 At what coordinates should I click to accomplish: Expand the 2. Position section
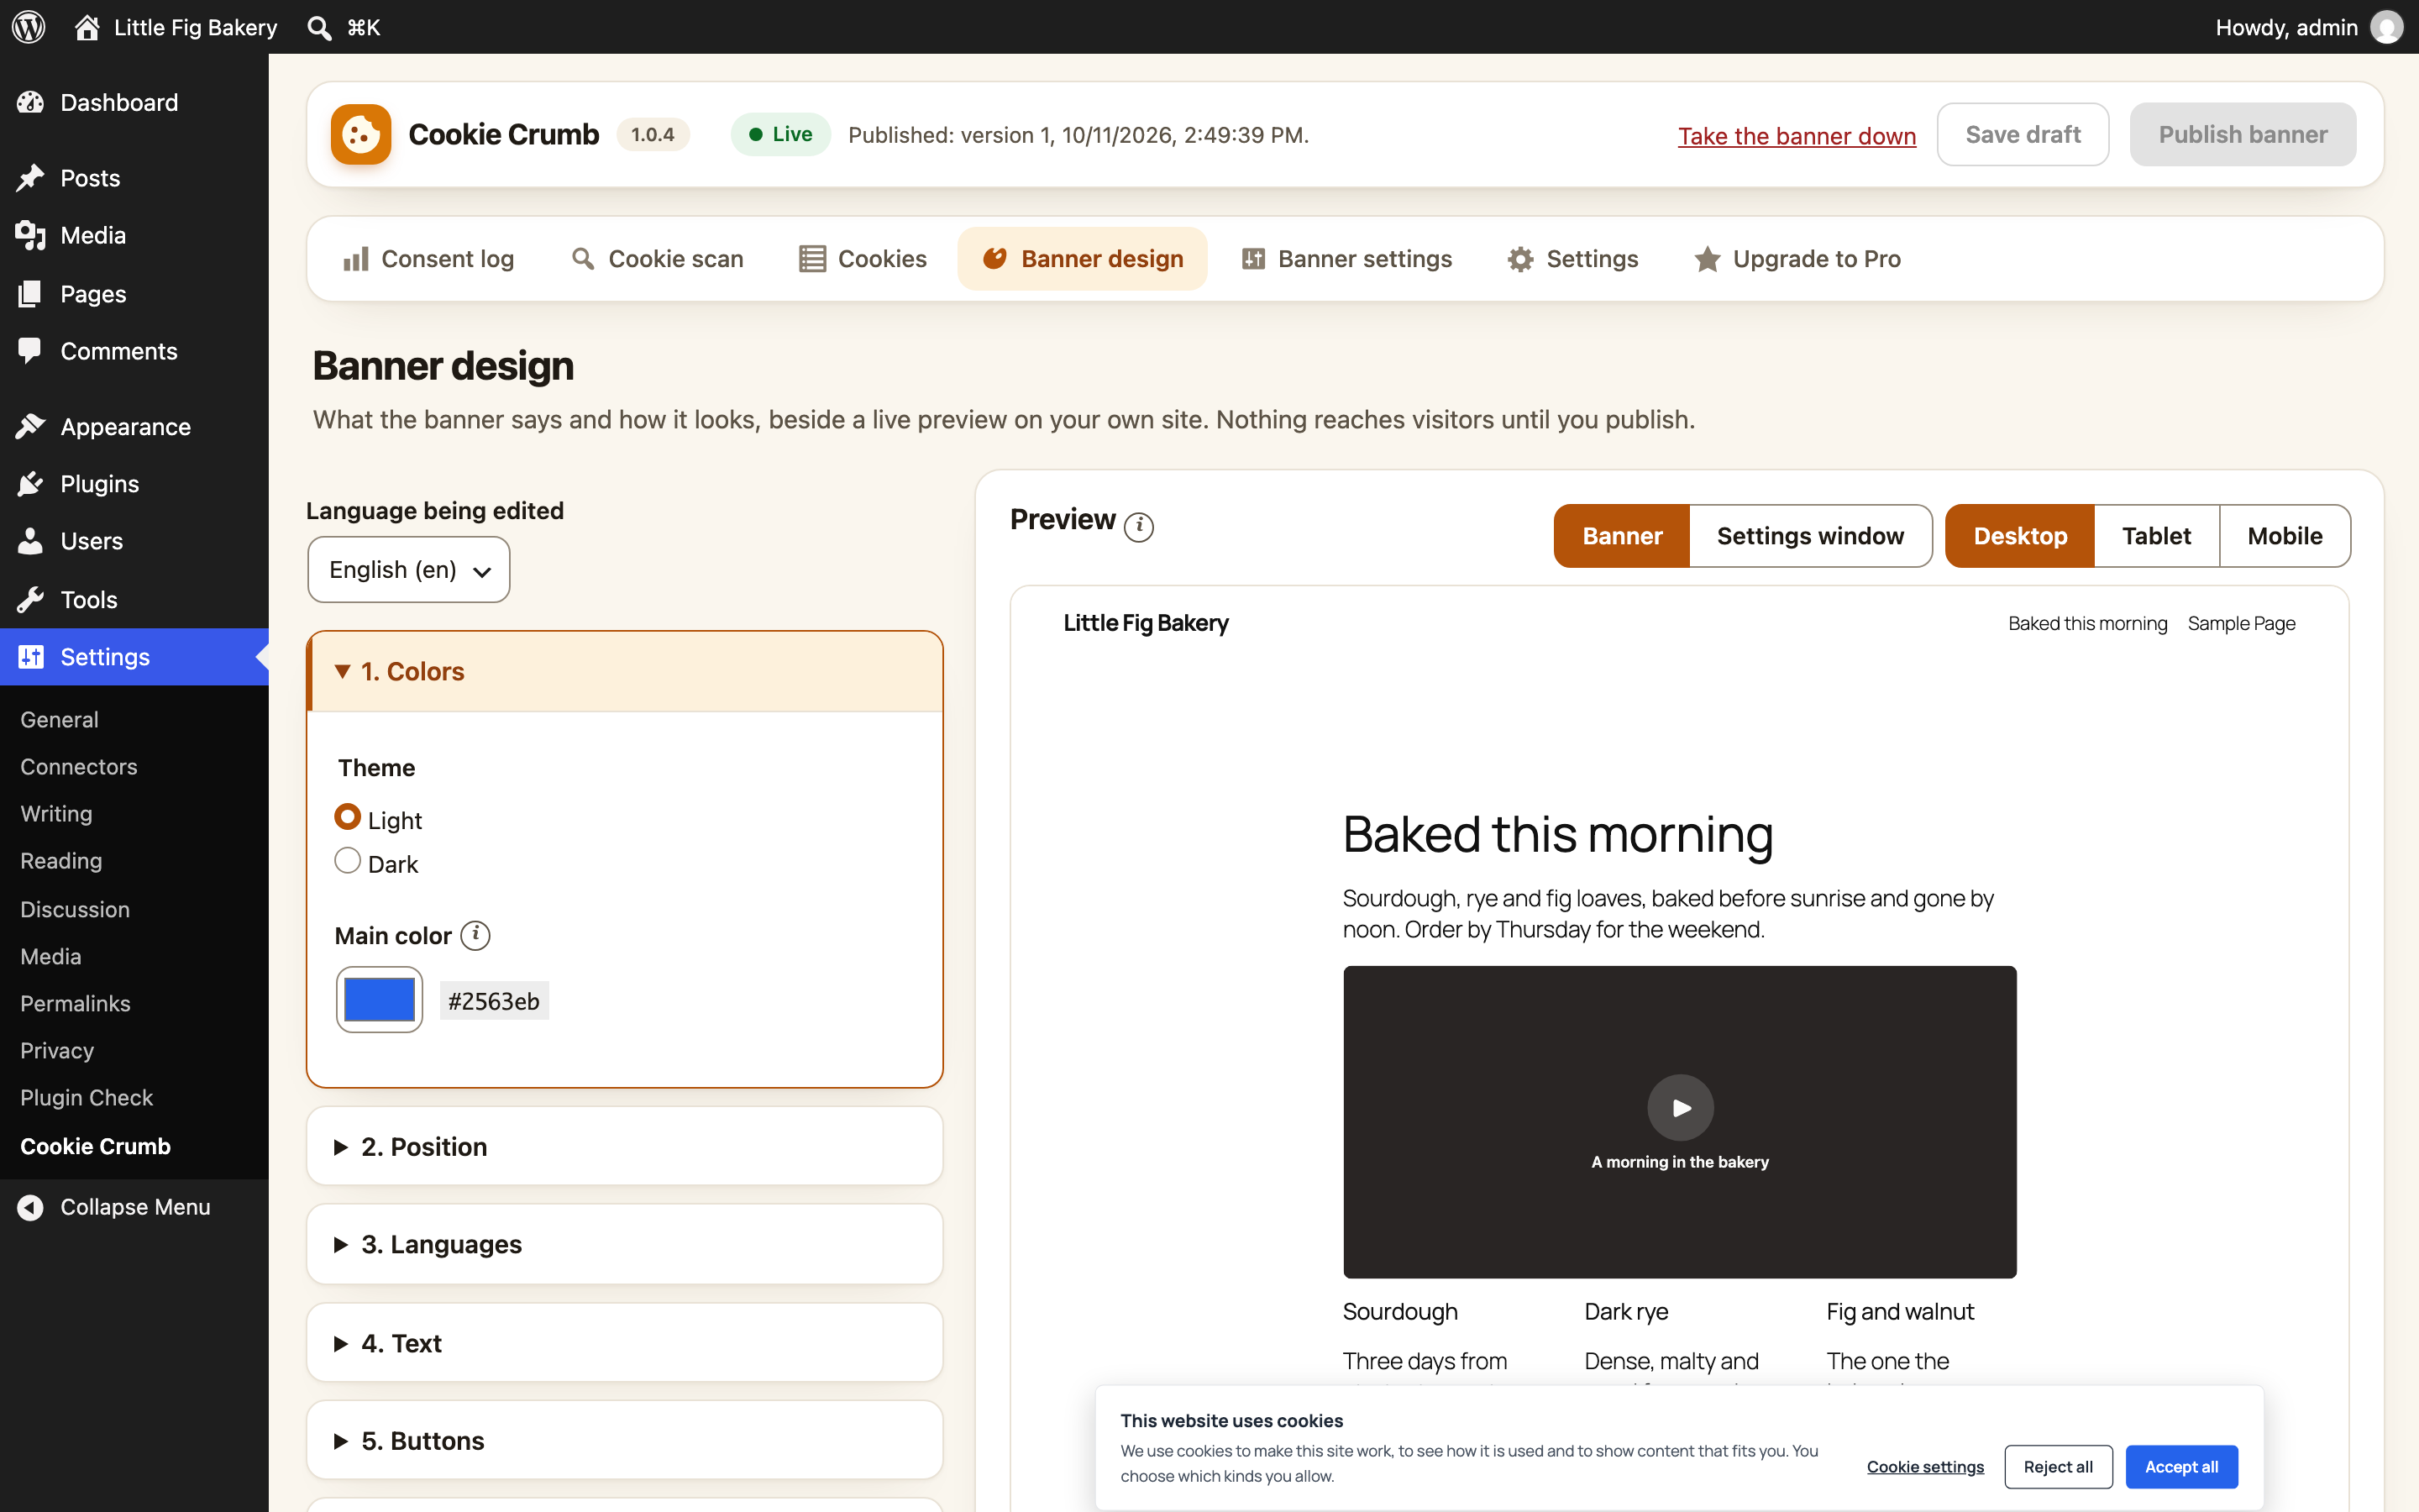click(x=625, y=1146)
